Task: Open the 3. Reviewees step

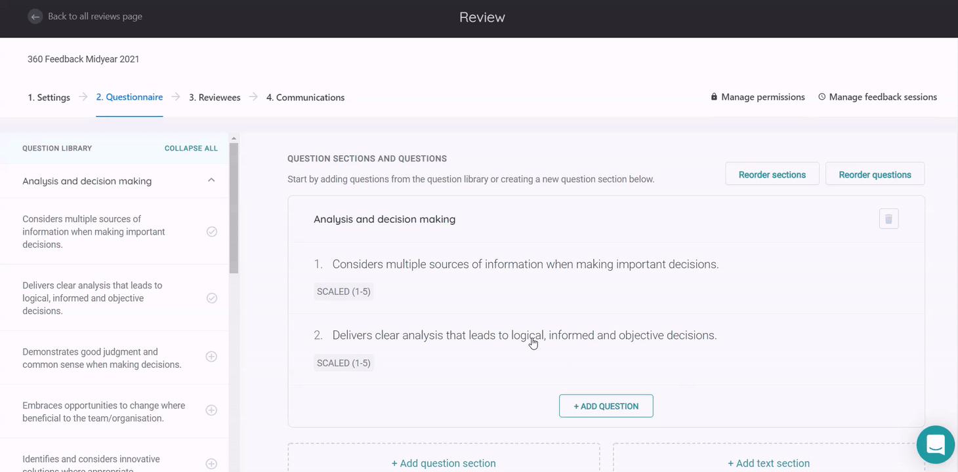Action: pyautogui.click(x=215, y=97)
